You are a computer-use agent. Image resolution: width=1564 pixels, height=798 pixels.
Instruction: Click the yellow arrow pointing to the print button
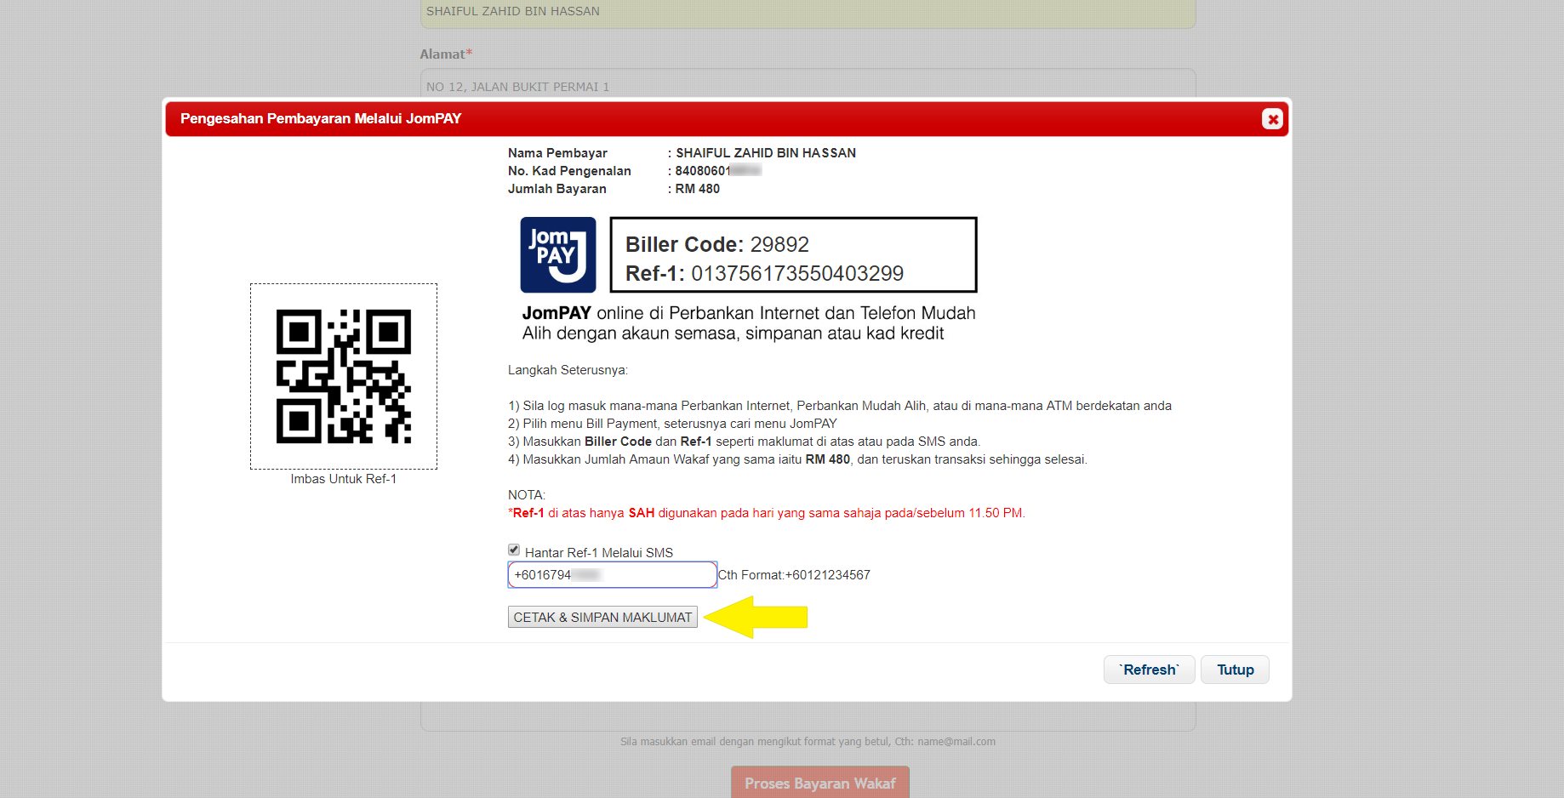[755, 617]
